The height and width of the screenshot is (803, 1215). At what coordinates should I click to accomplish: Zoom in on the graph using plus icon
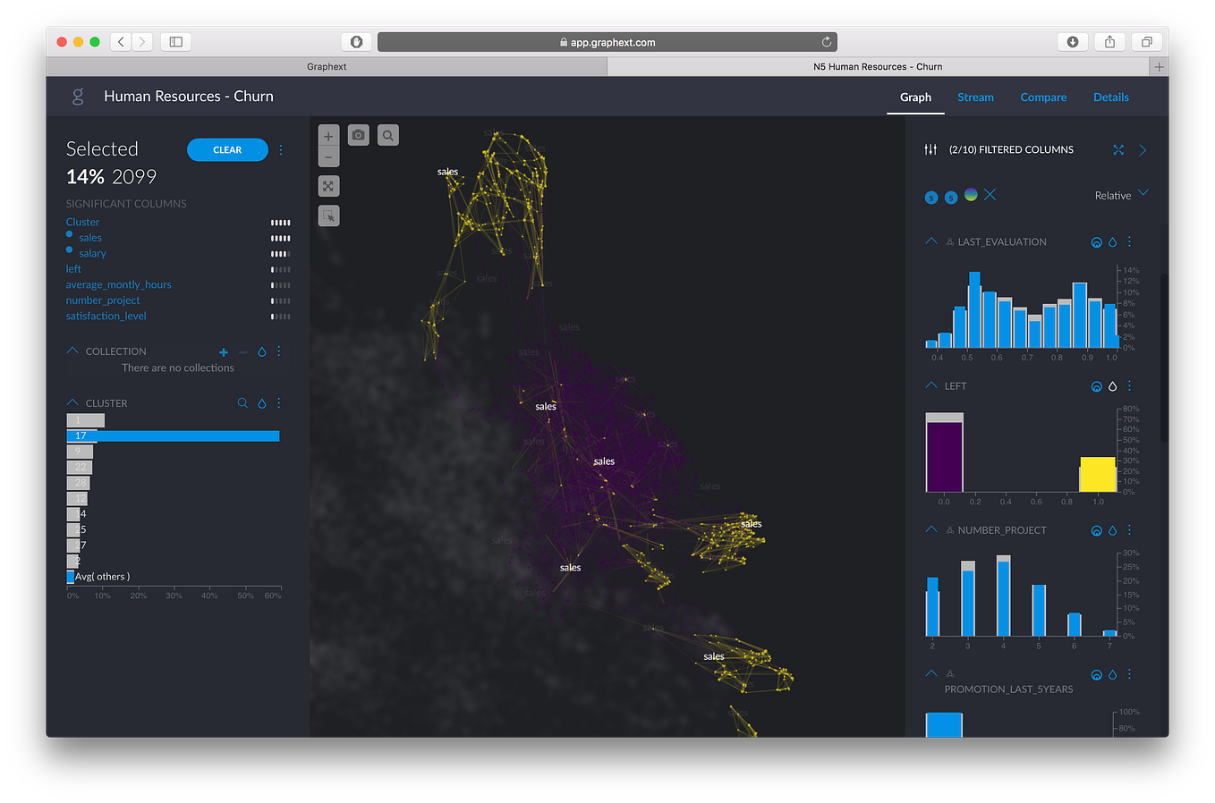pyautogui.click(x=328, y=135)
